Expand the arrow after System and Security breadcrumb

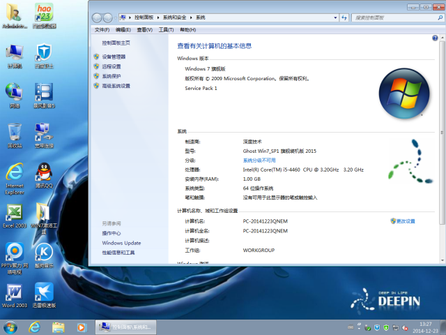point(191,17)
